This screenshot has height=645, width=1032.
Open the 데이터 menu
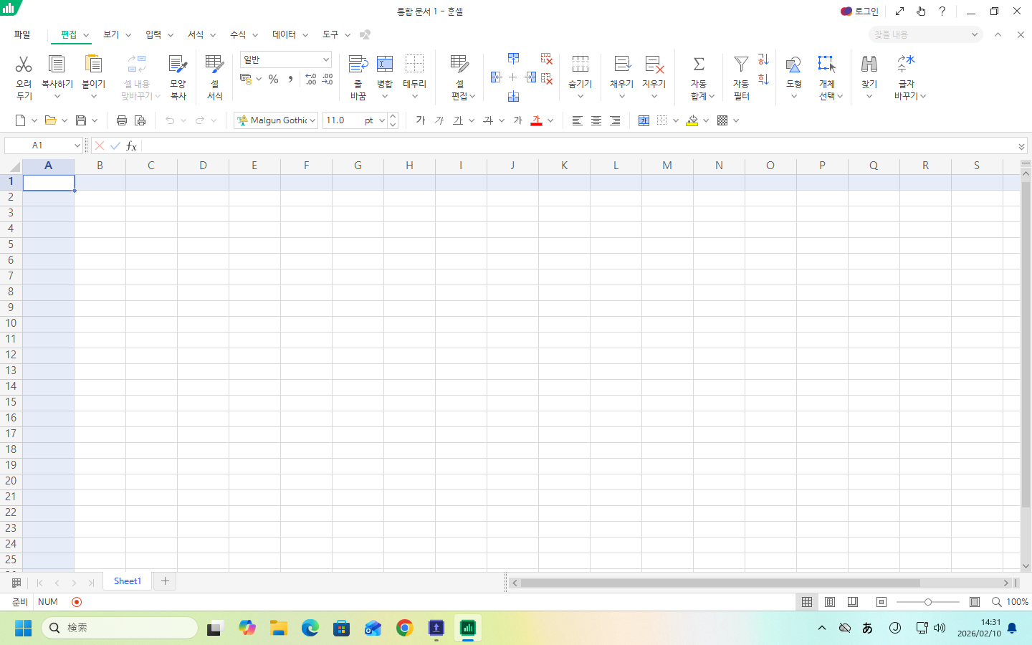(x=284, y=34)
